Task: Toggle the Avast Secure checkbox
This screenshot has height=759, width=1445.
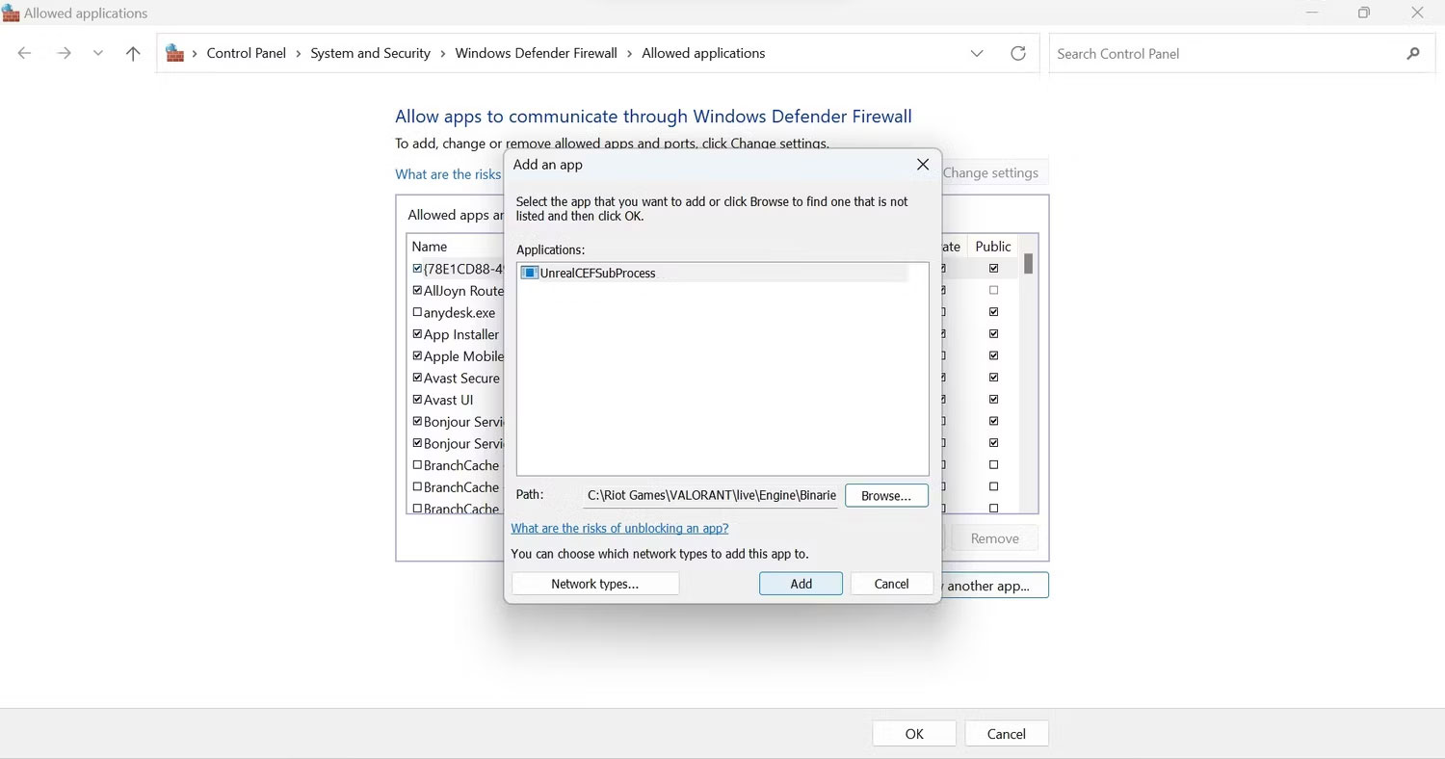Action: 417,378
